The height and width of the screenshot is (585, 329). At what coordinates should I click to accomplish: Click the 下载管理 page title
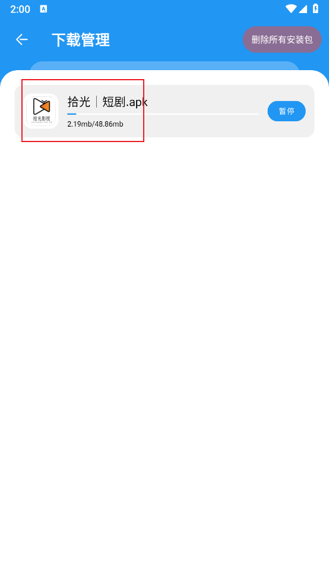point(81,40)
